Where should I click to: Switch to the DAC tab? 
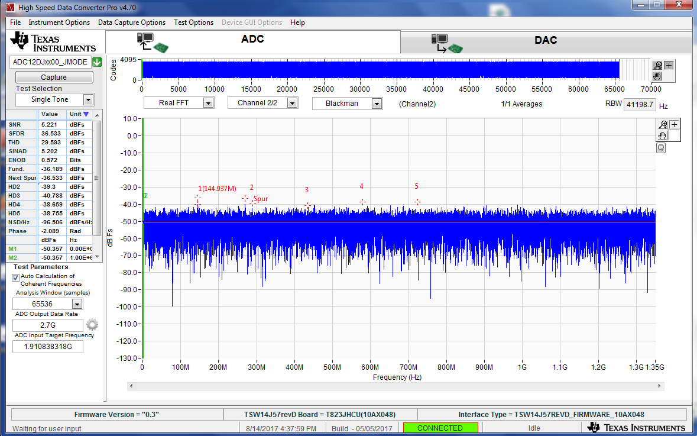click(x=546, y=43)
